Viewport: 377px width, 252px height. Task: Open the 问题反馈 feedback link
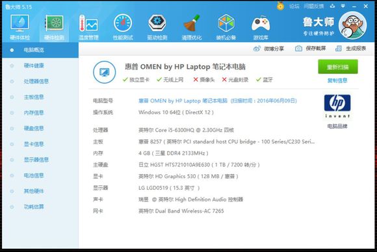click(x=314, y=6)
